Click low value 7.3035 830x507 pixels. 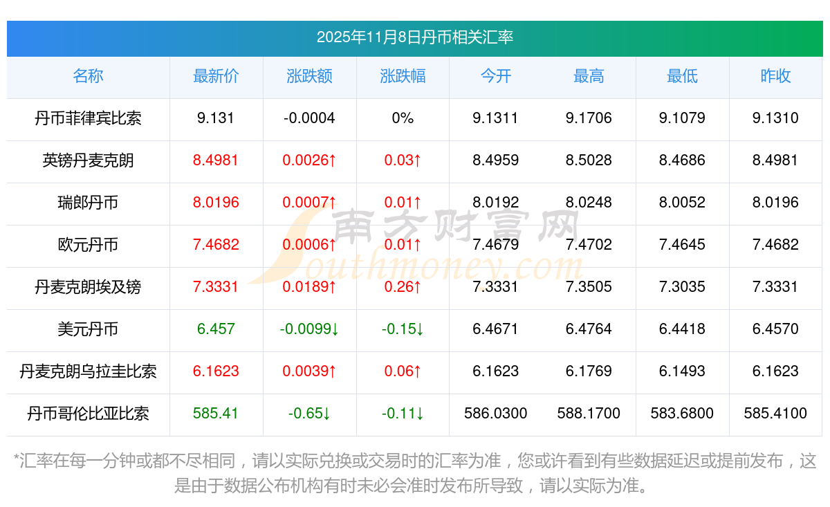click(682, 287)
